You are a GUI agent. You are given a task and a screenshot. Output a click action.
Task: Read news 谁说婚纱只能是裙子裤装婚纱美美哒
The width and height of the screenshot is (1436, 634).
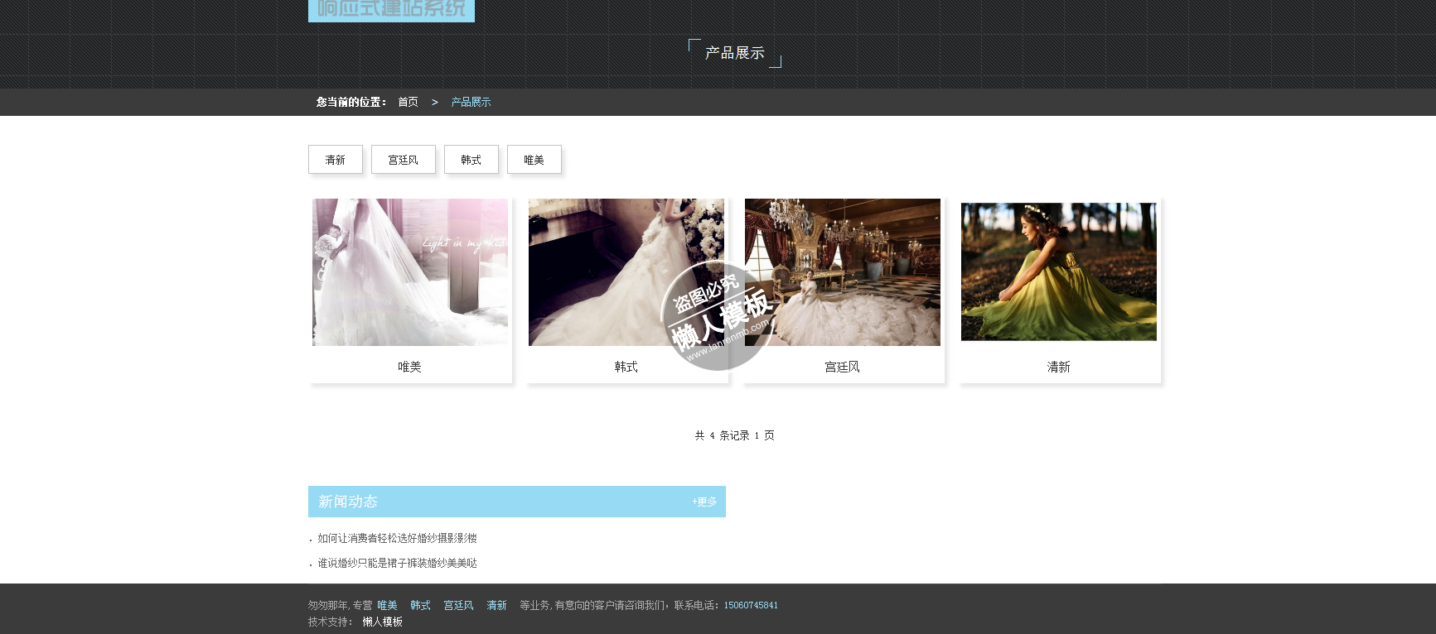397,563
